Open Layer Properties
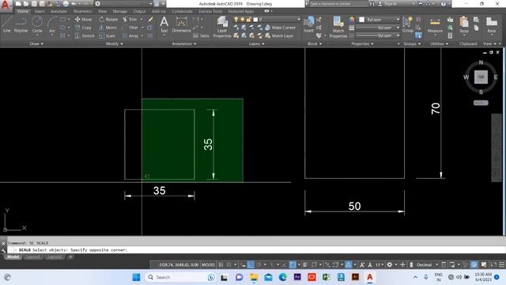Image resolution: width=506 pixels, height=285 pixels. click(x=222, y=26)
